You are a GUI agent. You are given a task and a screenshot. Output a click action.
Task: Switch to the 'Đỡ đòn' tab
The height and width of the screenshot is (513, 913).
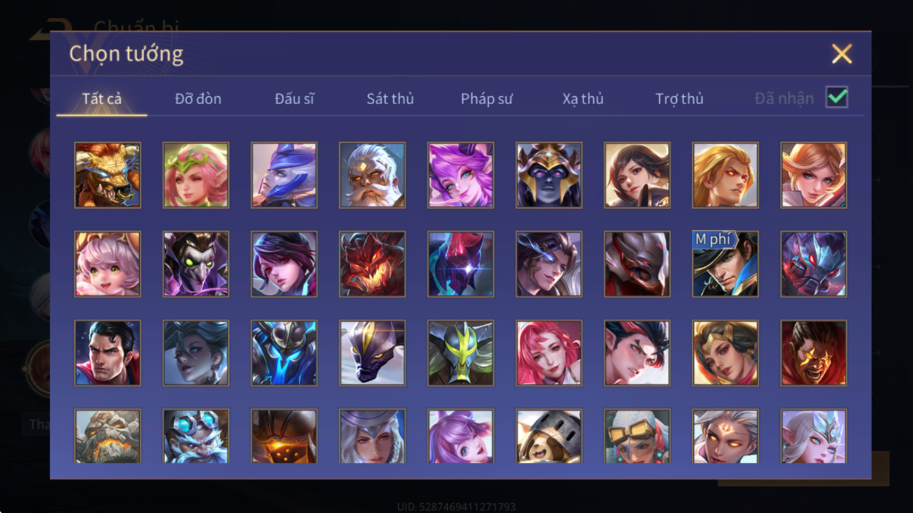pyautogui.click(x=198, y=99)
